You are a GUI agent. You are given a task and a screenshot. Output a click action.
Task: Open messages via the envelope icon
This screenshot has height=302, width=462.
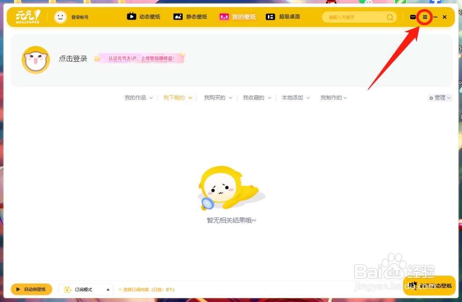412,17
